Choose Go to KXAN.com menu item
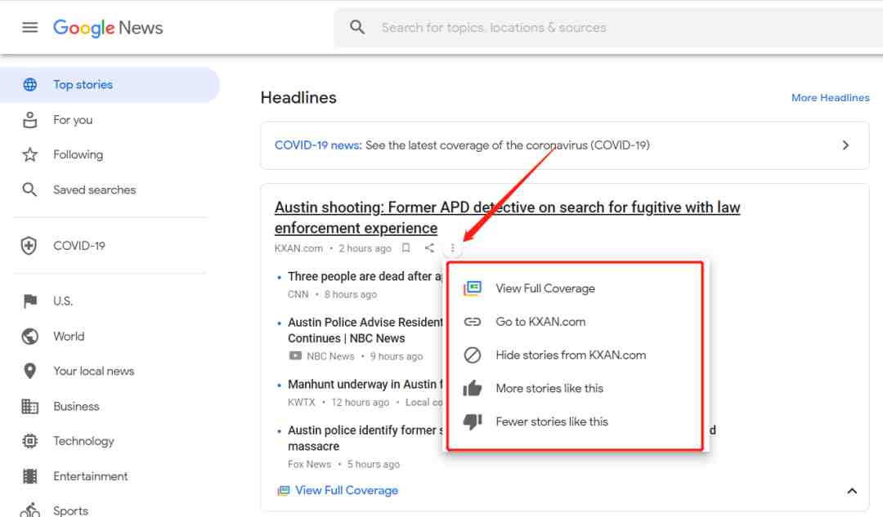The width and height of the screenshot is (883, 517). pos(540,322)
